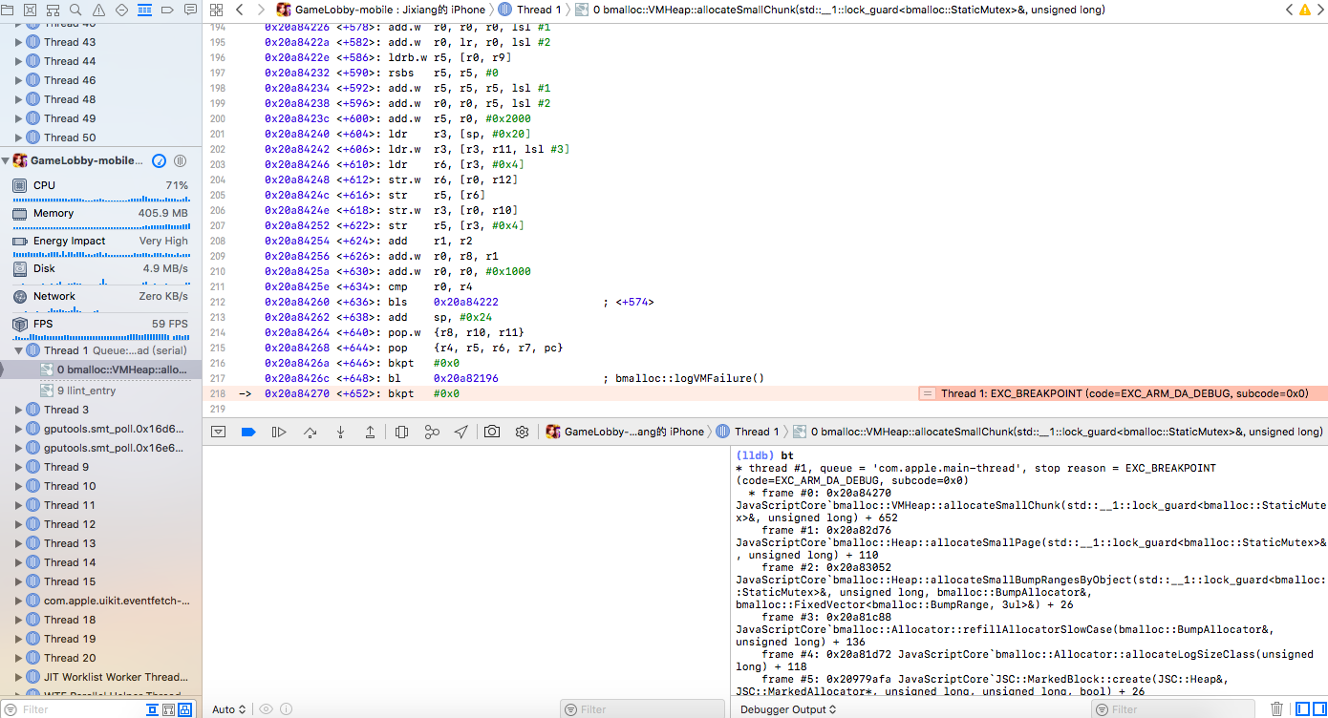The width and height of the screenshot is (1328, 718).
Task: Open debug bar gear options icon
Action: tap(522, 432)
